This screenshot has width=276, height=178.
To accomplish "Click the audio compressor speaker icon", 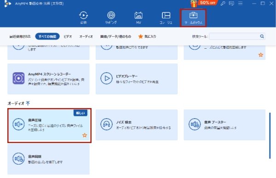I will point(18,124).
